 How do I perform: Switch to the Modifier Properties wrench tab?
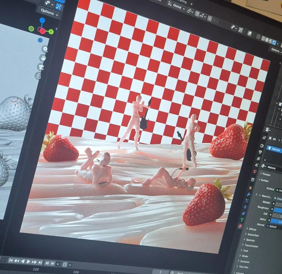pos(249,194)
